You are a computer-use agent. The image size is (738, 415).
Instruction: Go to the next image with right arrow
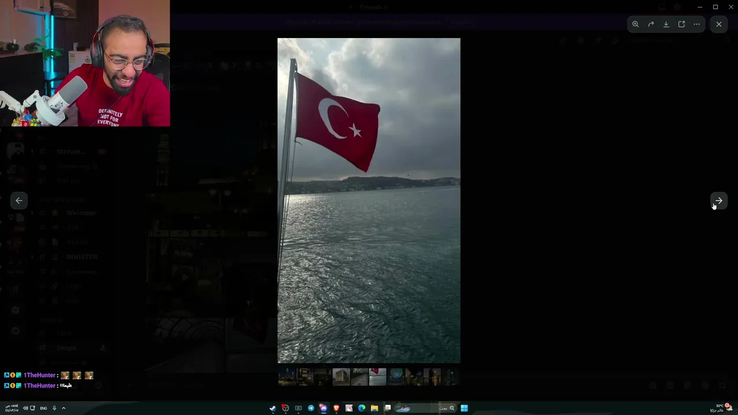pos(718,201)
